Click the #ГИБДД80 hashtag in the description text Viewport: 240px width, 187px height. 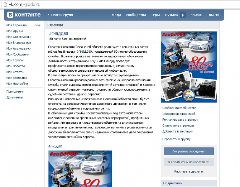[84, 51]
